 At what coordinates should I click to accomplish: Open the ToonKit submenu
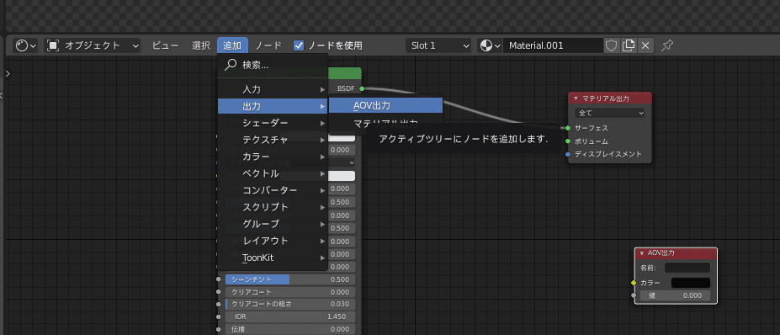point(273,258)
